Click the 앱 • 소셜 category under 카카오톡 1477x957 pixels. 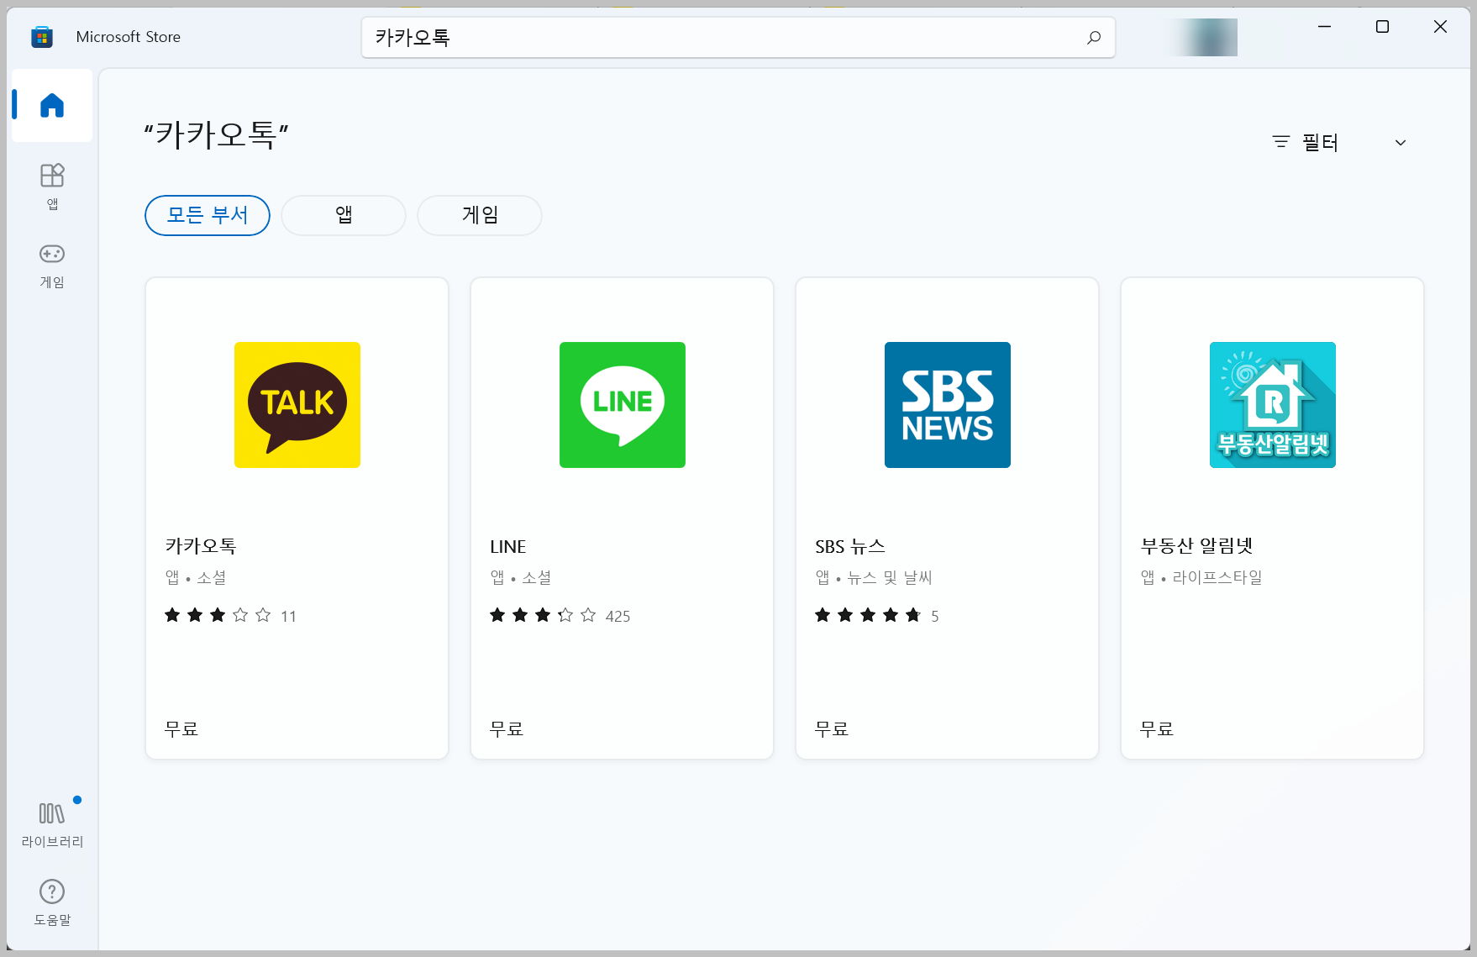196,577
